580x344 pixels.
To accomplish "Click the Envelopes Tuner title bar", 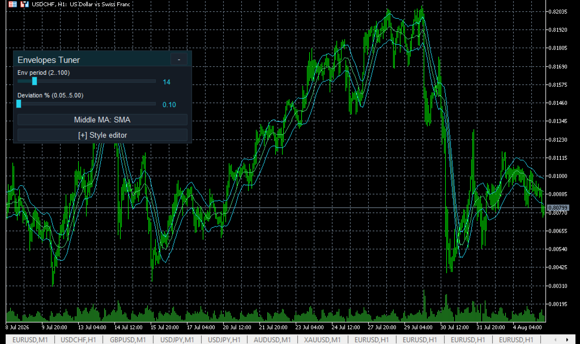I will click(x=92, y=60).
